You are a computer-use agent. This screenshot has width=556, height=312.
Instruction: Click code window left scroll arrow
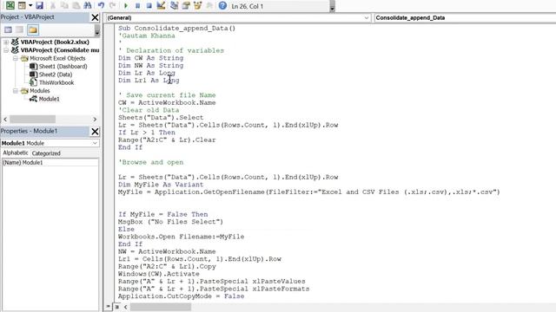pyautogui.click(x=125, y=307)
